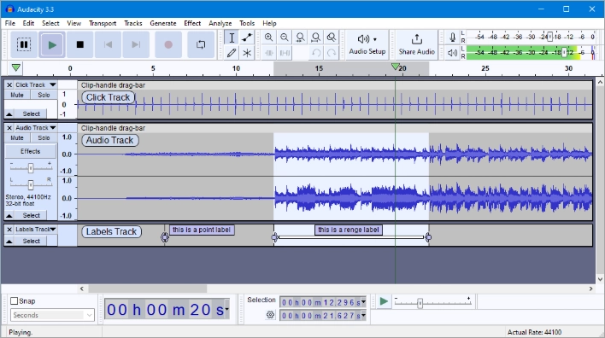The width and height of the screenshot is (605, 338).
Task: Click Select button on Audio Track
Action: coord(32,215)
